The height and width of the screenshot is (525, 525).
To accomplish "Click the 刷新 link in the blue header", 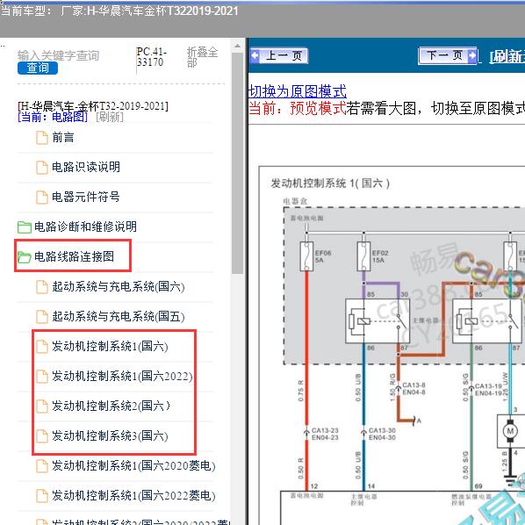I will pos(507,56).
